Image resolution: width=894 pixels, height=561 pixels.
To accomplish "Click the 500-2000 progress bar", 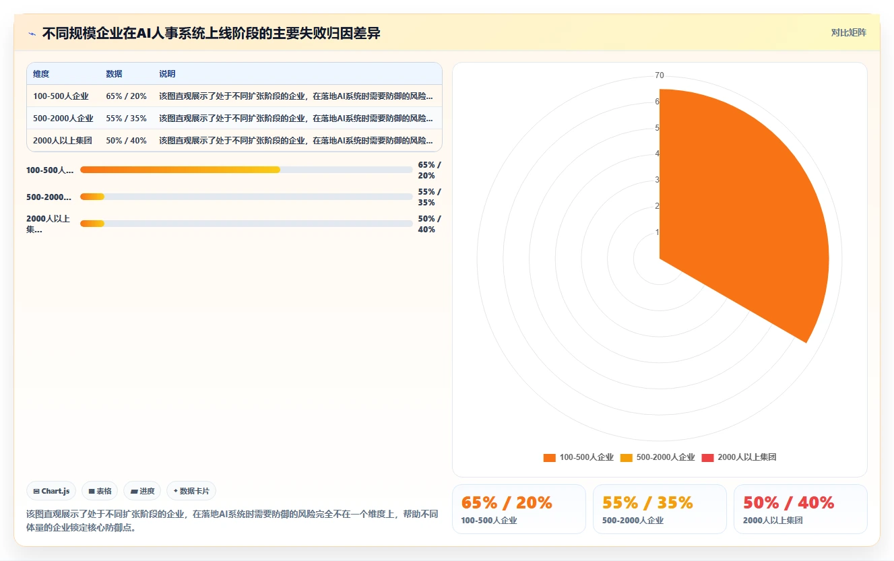I will pyautogui.click(x=246, y=197).
